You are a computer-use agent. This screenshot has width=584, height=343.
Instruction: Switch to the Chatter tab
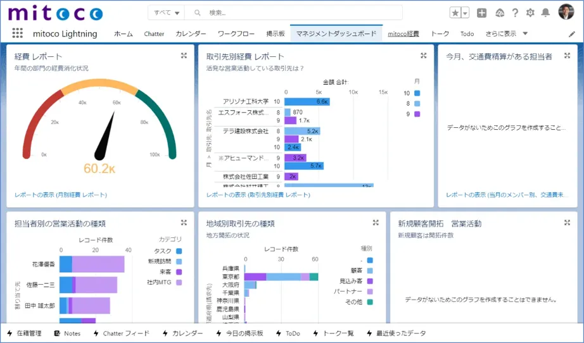click(x=154, y=34)
